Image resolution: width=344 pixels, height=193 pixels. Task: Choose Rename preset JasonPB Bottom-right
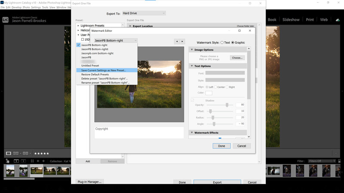tap(107, 83)
